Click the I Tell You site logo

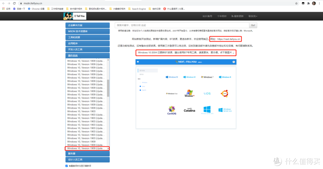point(75,16)
